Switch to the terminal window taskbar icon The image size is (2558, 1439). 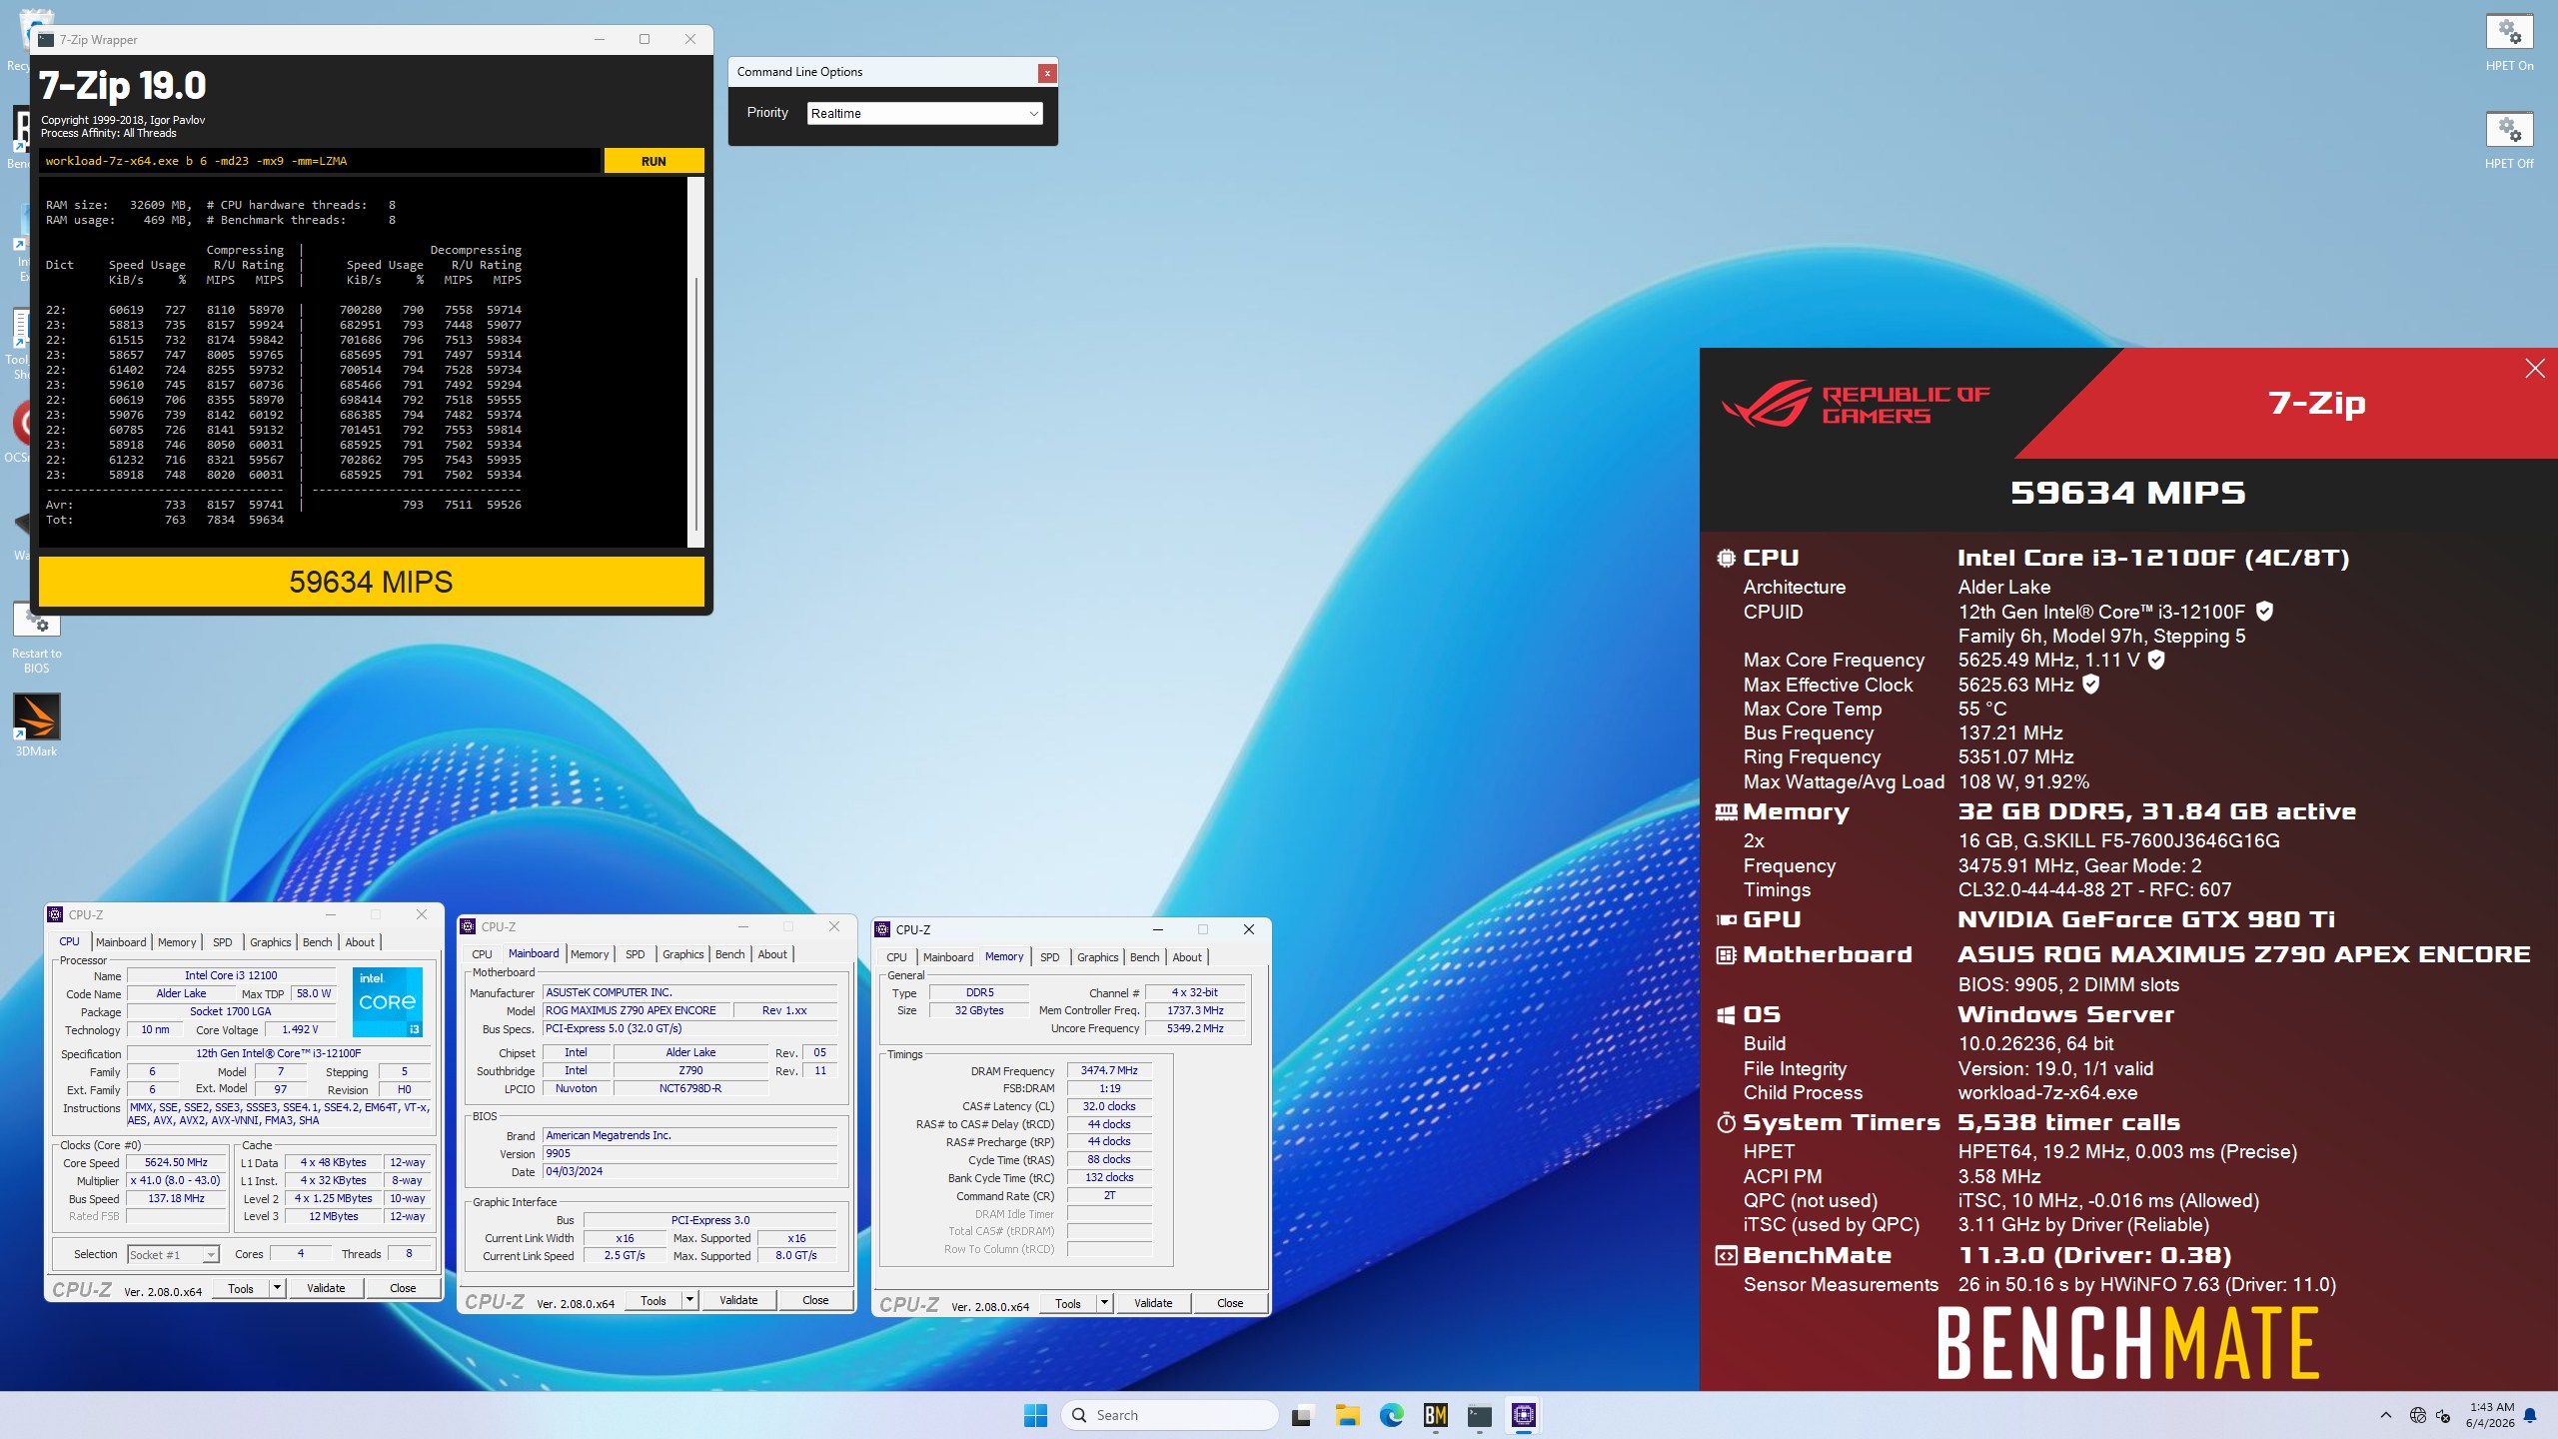[x=1480, y=1415]
